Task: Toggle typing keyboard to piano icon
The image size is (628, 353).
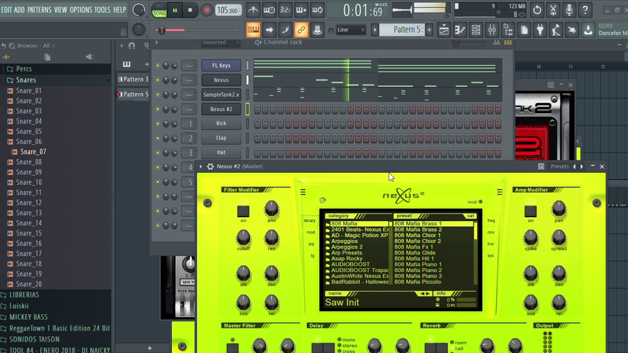Action: (x=253, y=30)
